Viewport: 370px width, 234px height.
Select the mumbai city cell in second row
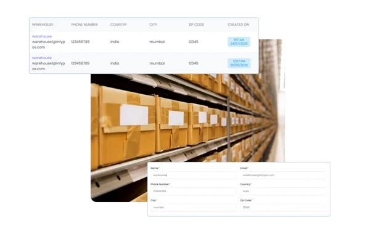coord(157,63)
